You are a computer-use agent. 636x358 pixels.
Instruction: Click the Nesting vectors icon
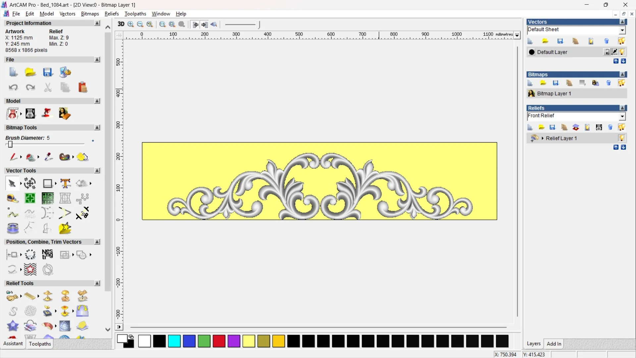point(47,255)
